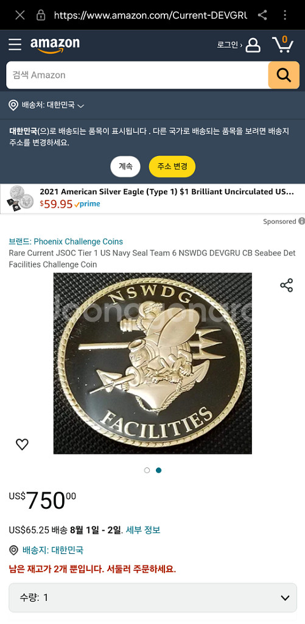305x624 pixels.
Task: Open the shopping cart
Action: (282, 44)
